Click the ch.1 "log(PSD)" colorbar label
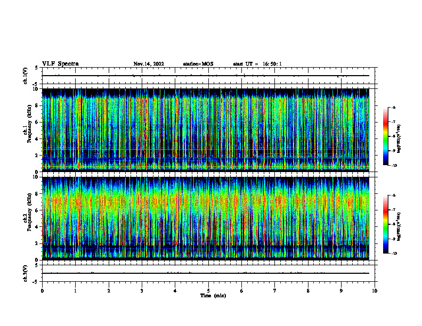Viewport: 422px width, 326px height. click(x=400, y=139)
